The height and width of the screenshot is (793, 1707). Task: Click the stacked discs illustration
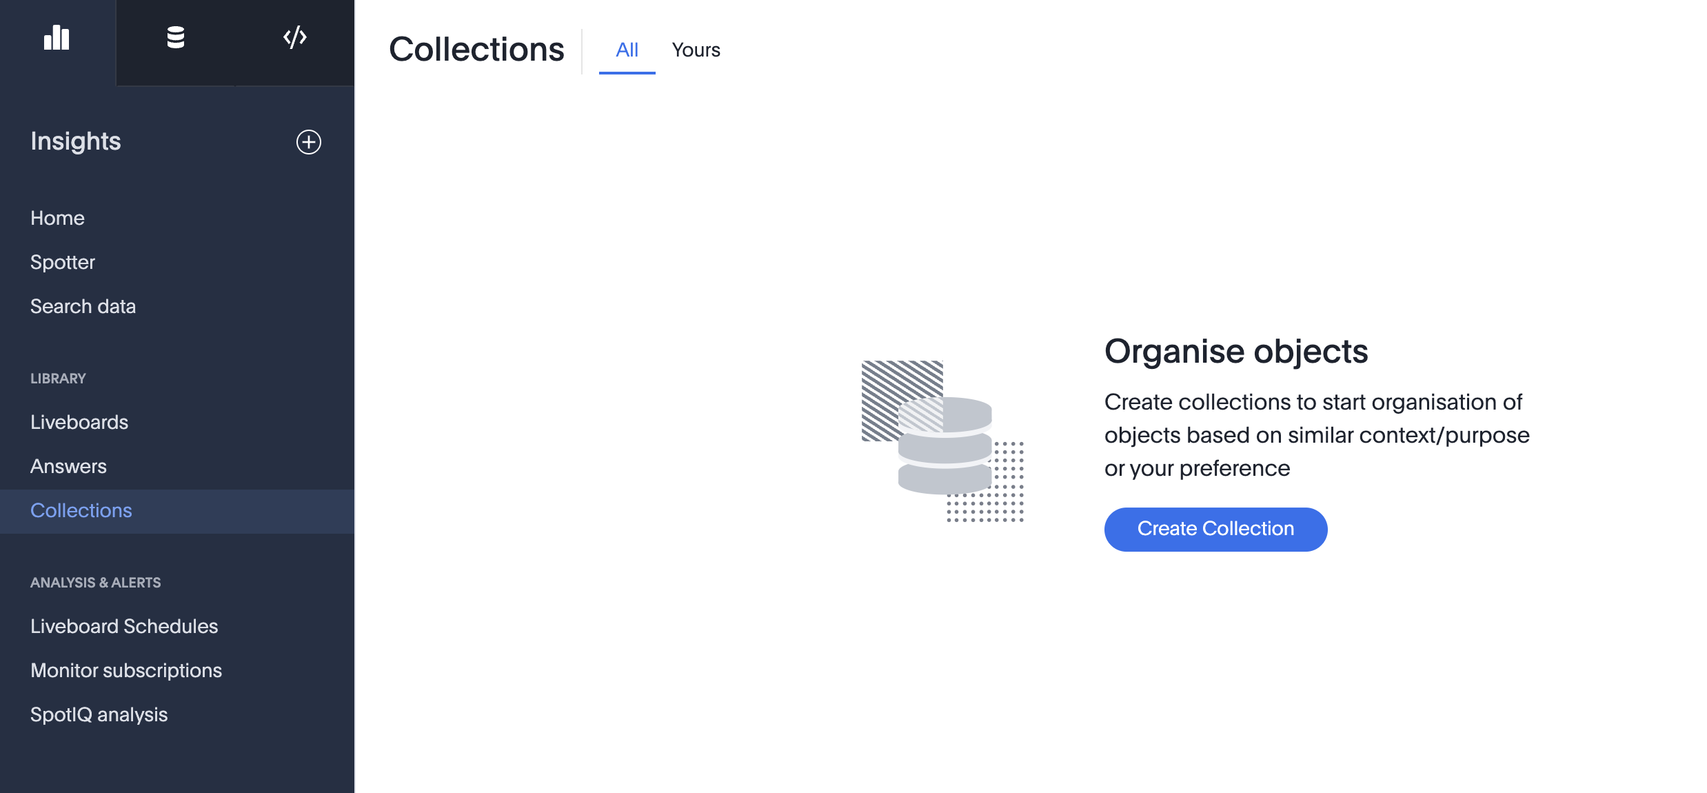[x=942, y=441]
